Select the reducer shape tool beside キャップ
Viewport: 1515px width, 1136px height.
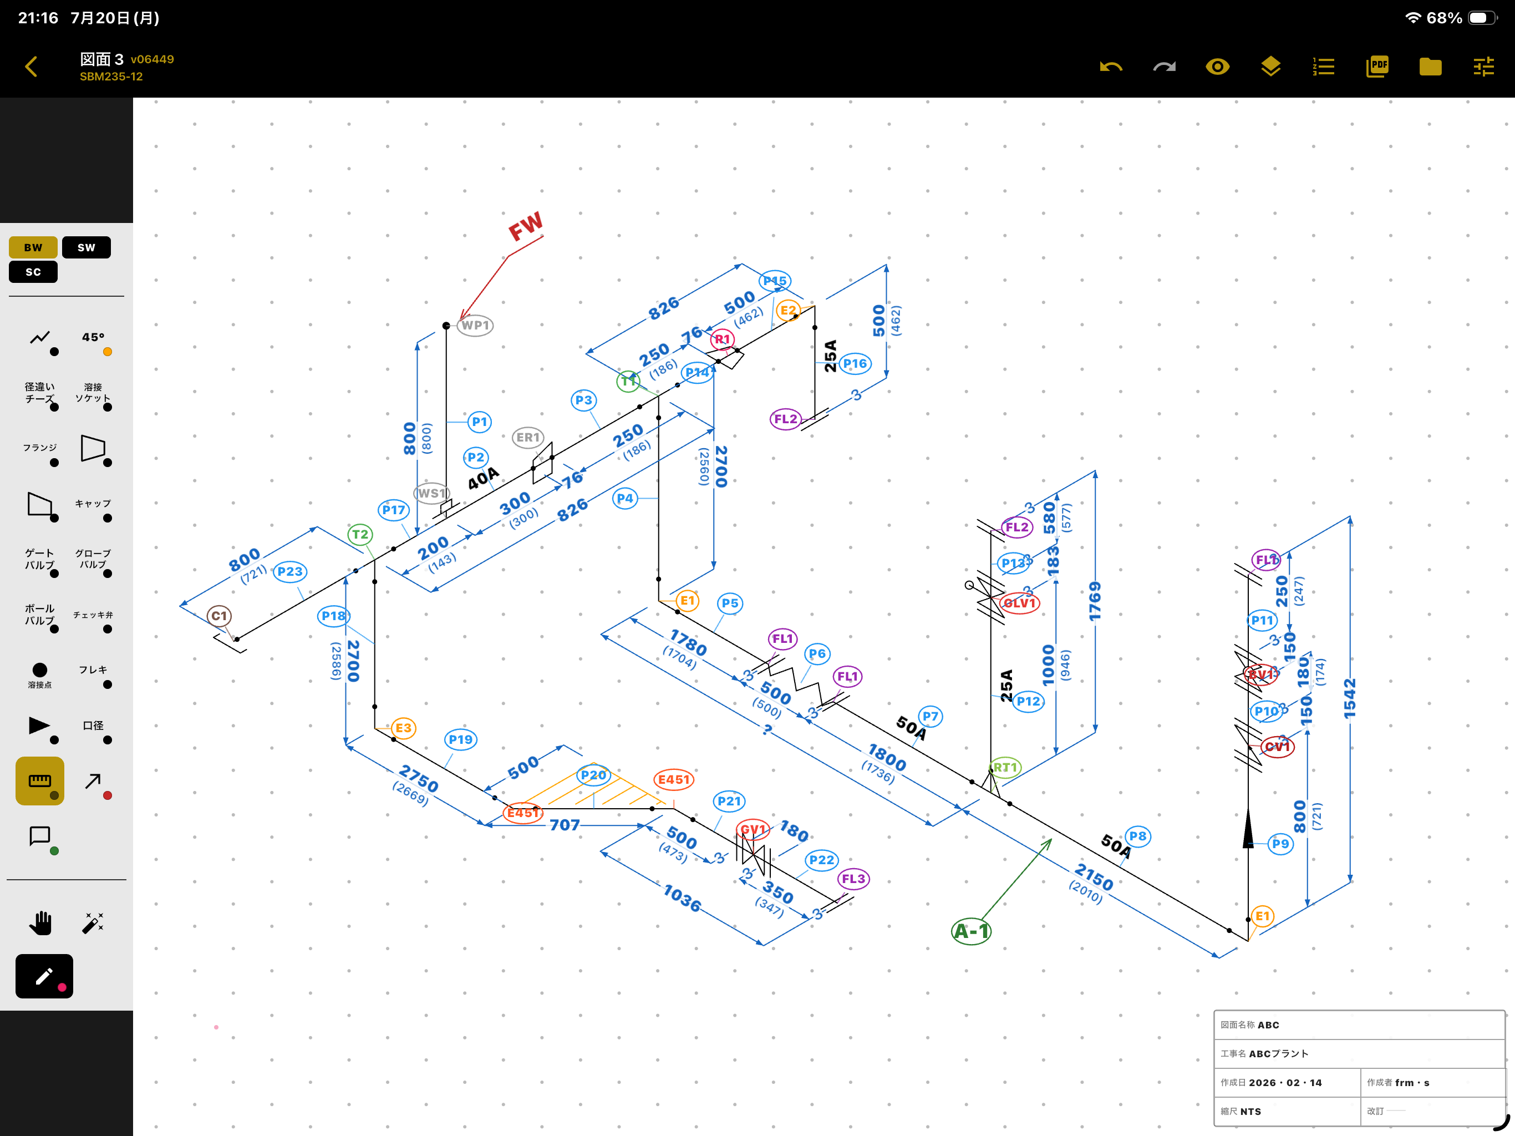pos(40,505)
